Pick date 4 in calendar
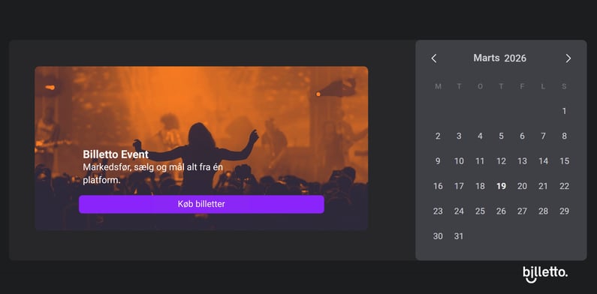The image size is (597, 294). tap(480, 136)
